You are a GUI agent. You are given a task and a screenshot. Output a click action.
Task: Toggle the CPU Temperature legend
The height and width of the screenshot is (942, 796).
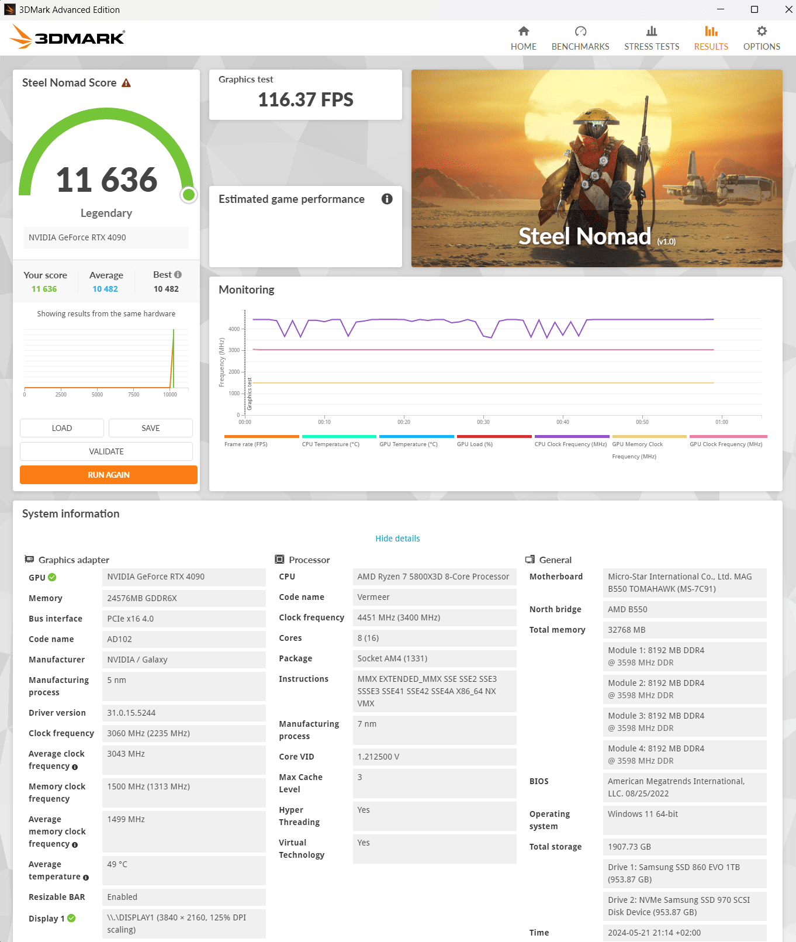click(339, 441)
